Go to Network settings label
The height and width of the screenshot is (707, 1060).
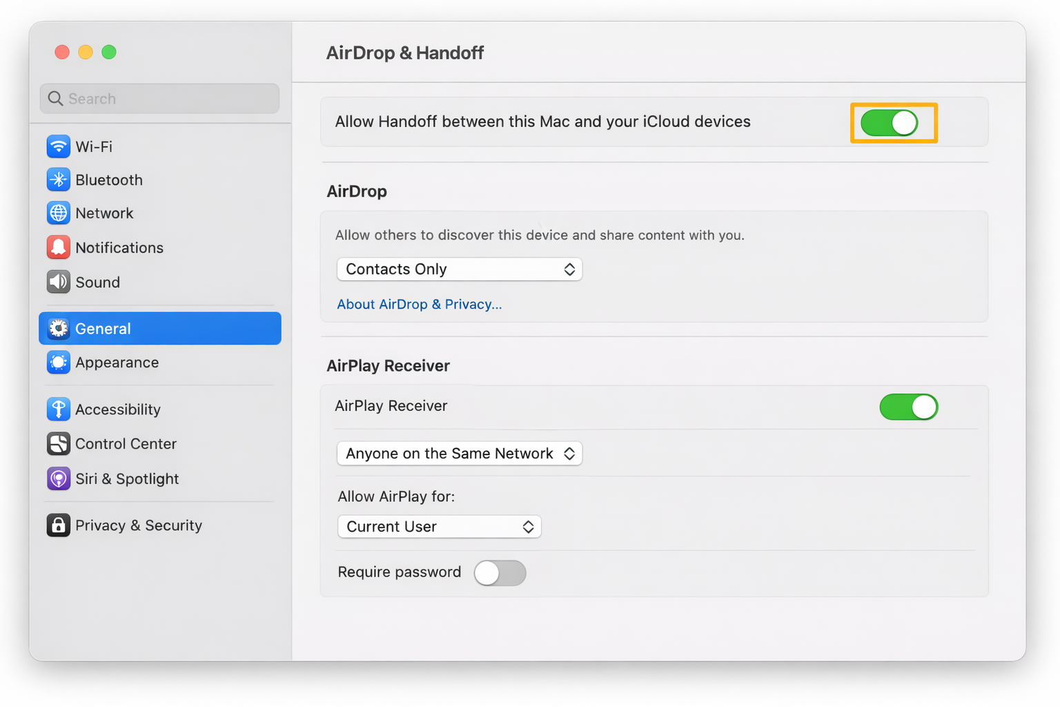pos(104,213)
